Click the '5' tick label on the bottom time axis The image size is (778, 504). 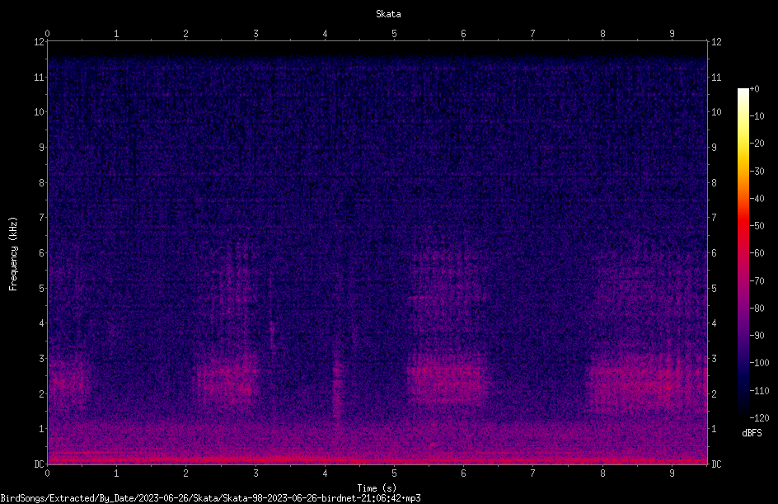[394, 473]
